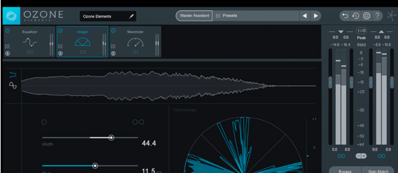Open the Presets list
Screen dimensions: 398x173
(x=256, y=16)
